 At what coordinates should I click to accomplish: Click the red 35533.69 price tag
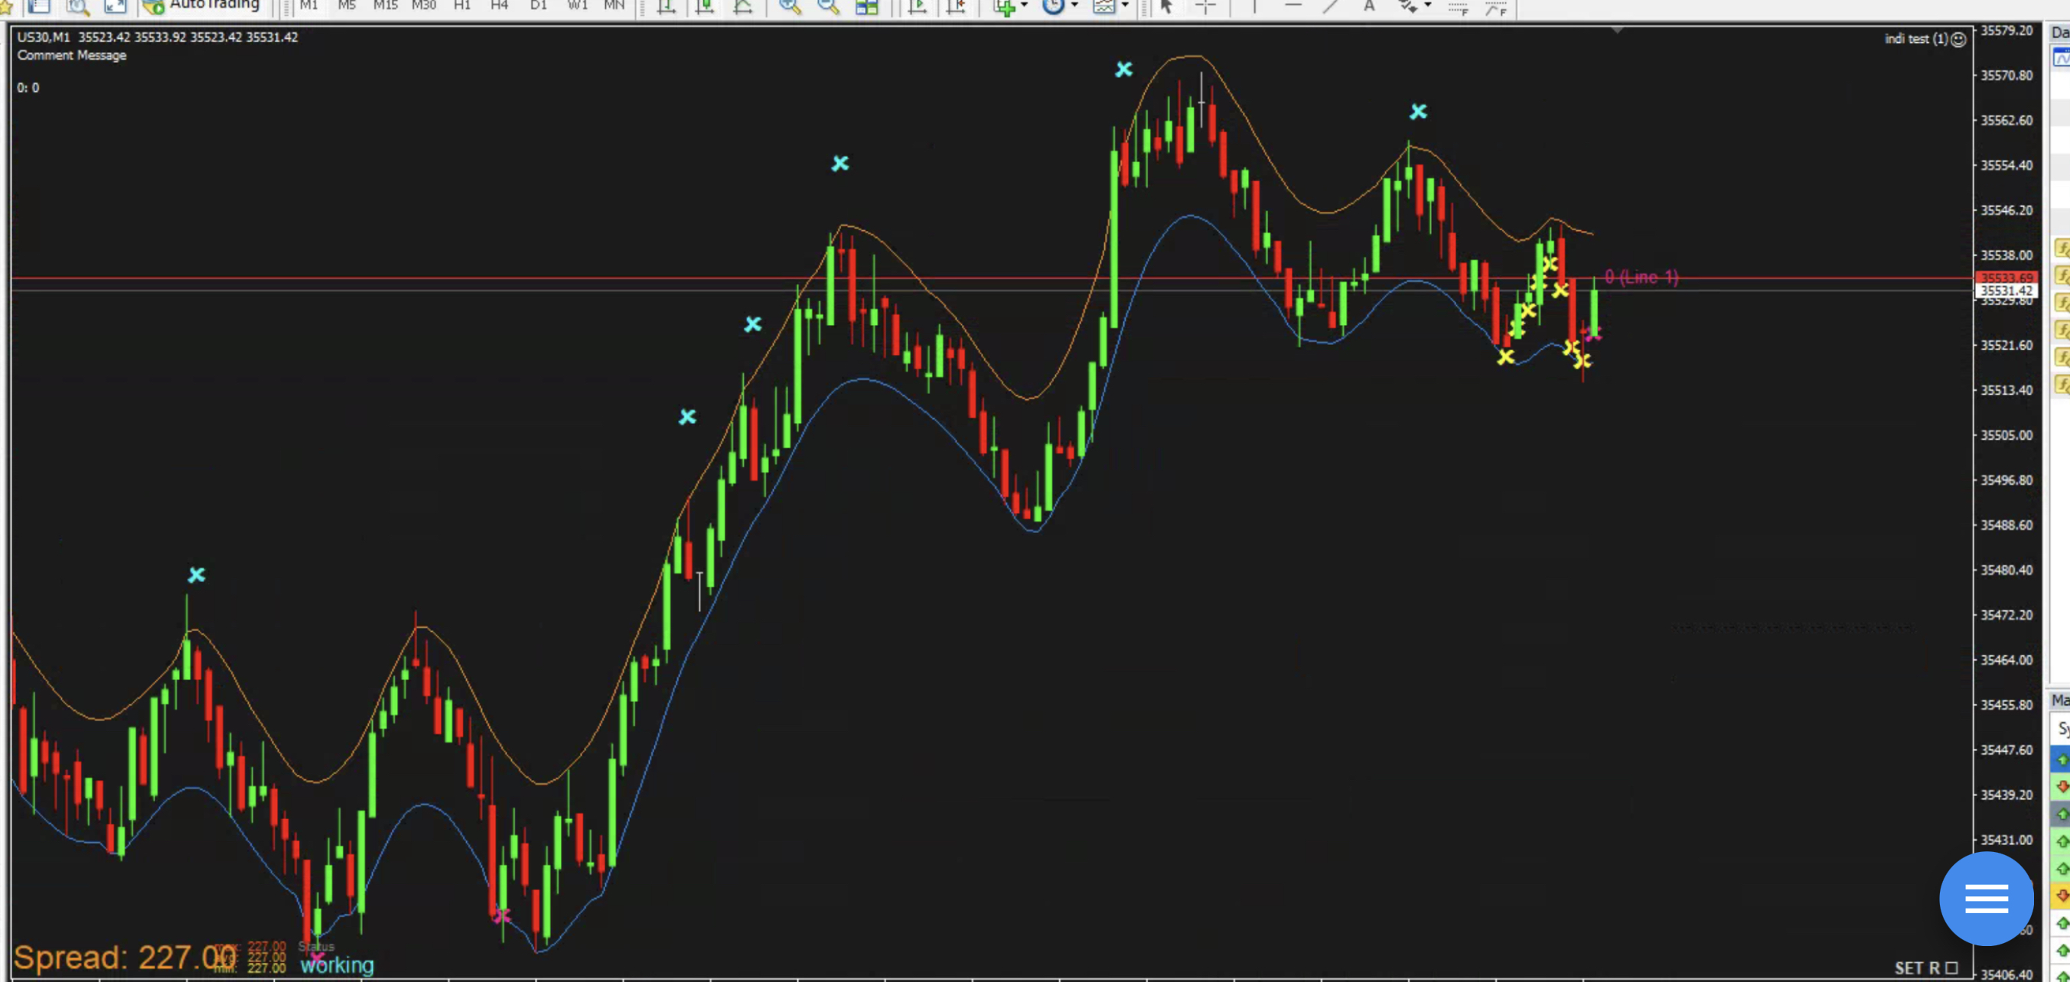(2006, 278)
